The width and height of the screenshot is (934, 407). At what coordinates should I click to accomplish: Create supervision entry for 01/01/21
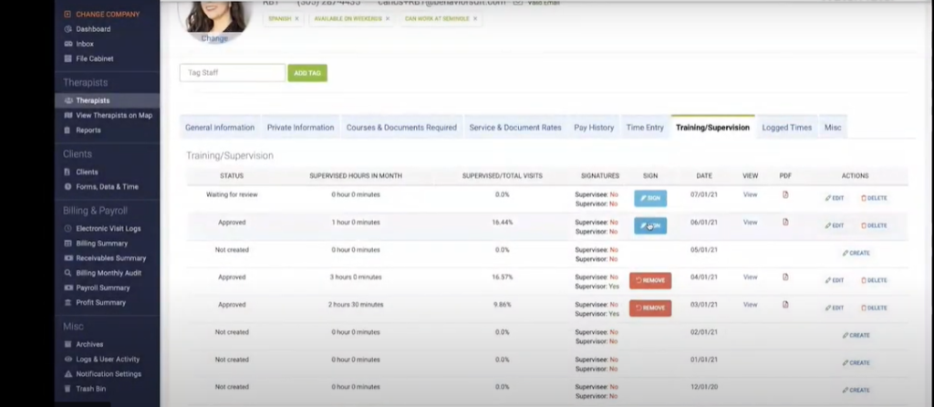click(856, 363)
